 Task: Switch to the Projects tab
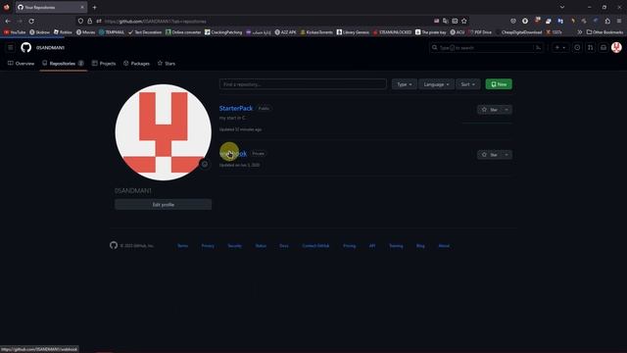point(104,63)
